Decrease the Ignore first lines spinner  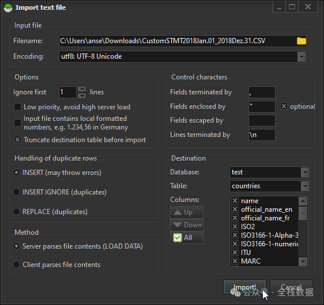pos(82,96)
